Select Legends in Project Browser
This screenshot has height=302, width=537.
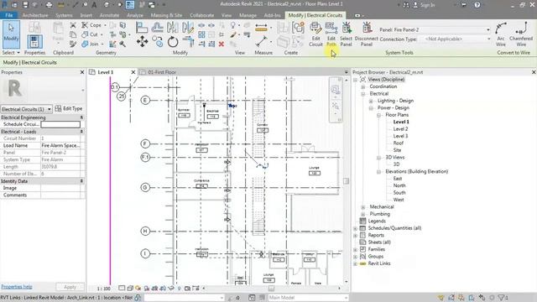click(x=377, y=221)
